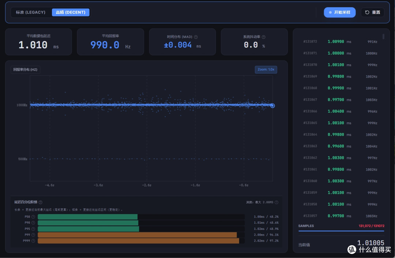Click the help icon beside P50 label
This screenshot has width=395, height=258.
tap(33, 217)
